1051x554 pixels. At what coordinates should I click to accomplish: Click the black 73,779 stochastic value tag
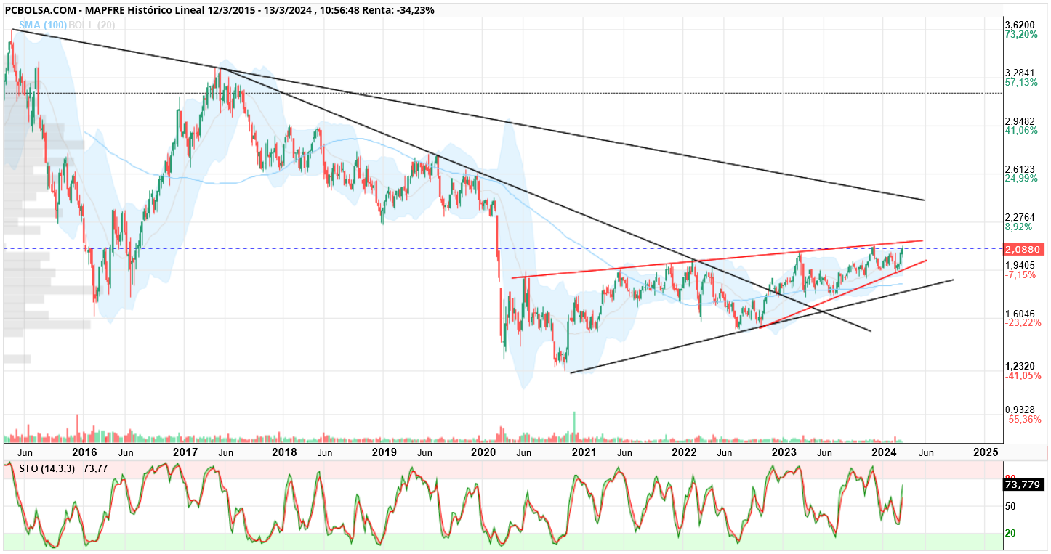coord(1024,484)
